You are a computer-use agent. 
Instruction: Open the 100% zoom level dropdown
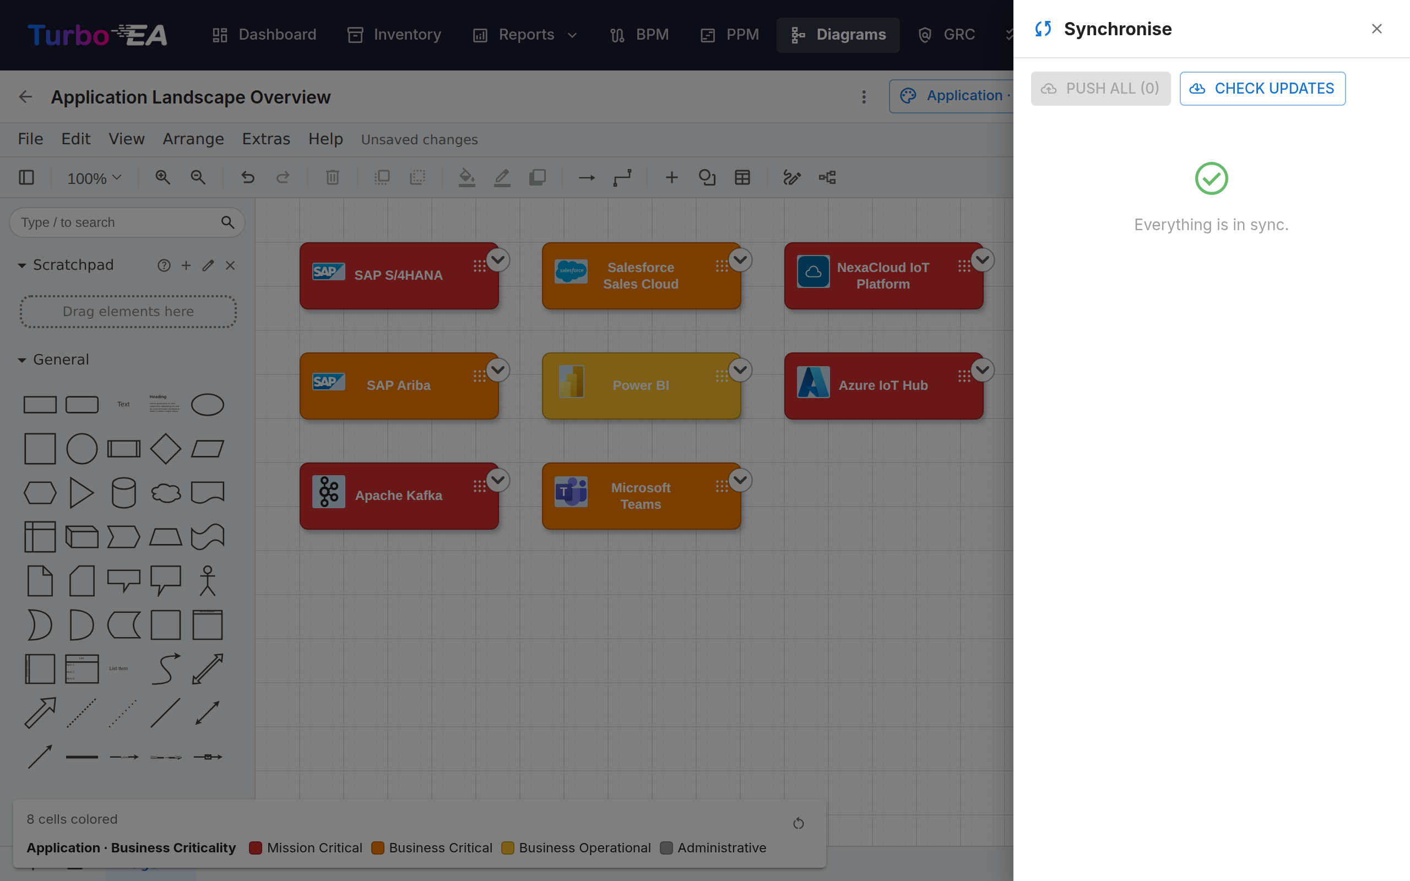point(94,178)
